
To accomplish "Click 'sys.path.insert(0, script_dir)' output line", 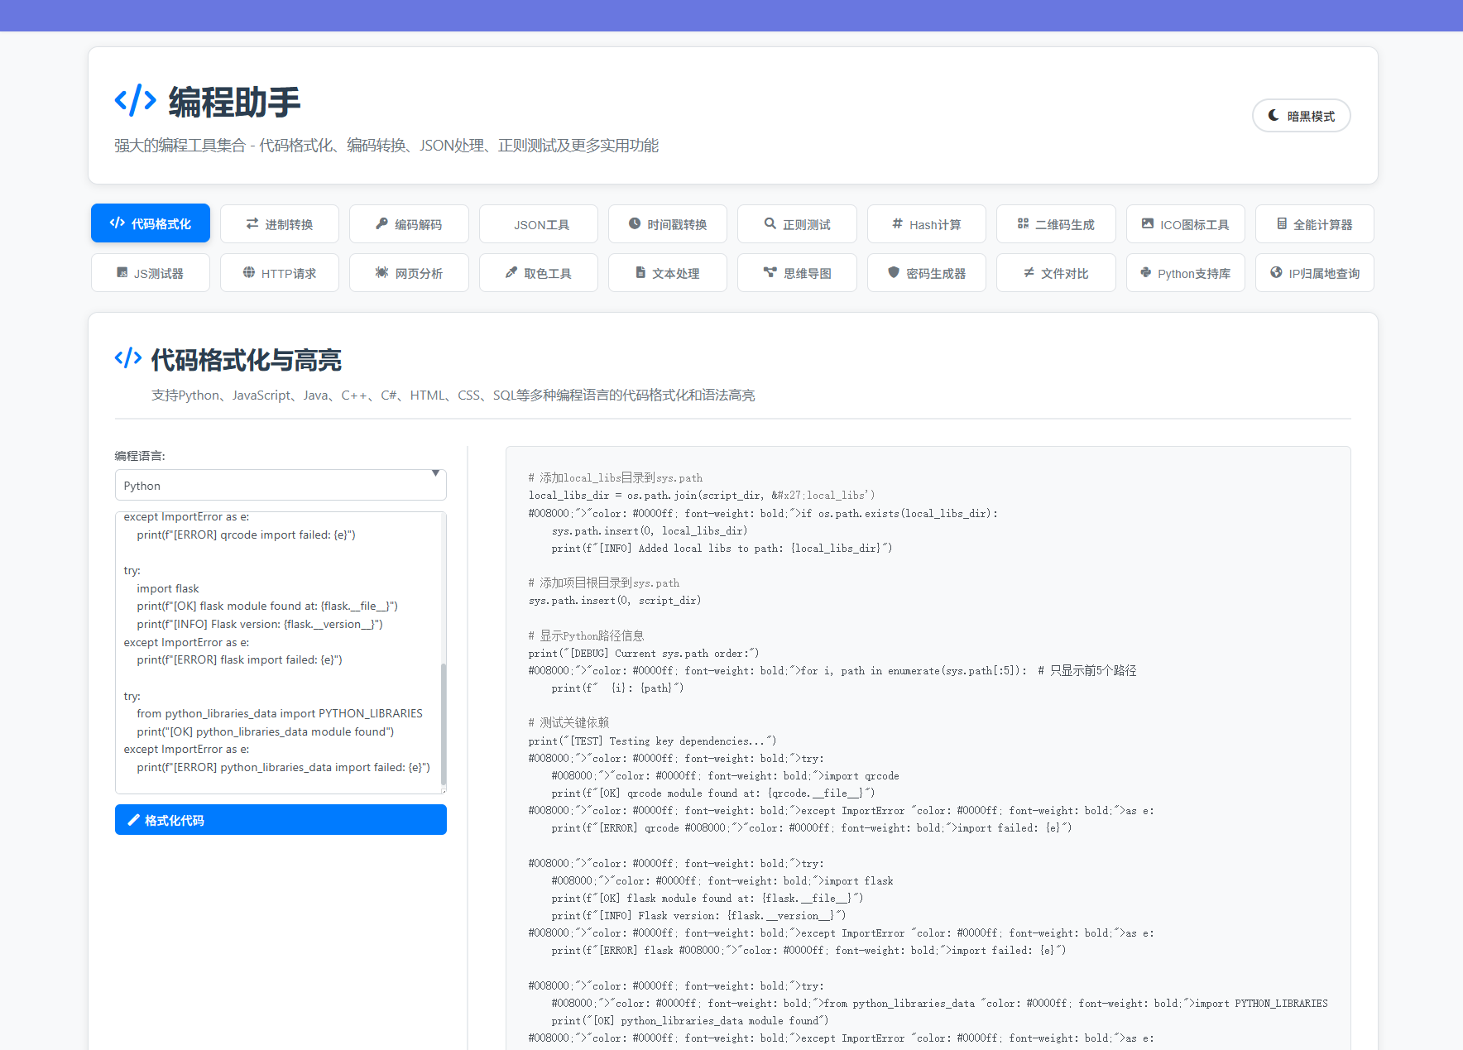I will [x=615, y=601].
